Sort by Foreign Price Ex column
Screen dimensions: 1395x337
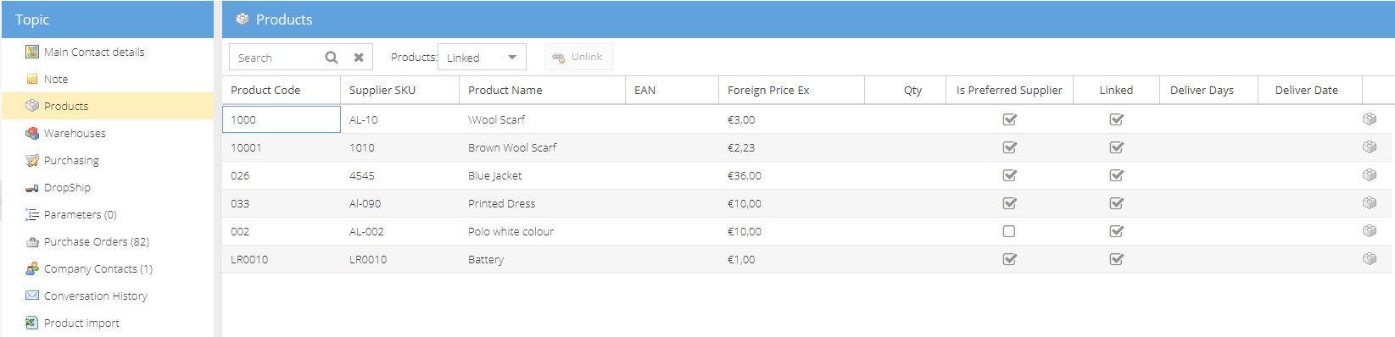(768, 90)
